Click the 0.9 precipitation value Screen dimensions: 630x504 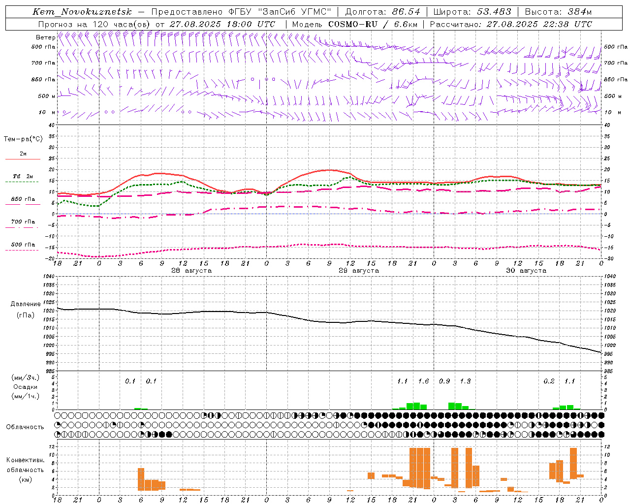444,381
